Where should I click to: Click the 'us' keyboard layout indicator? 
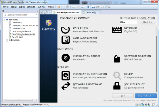coord(128,22)
